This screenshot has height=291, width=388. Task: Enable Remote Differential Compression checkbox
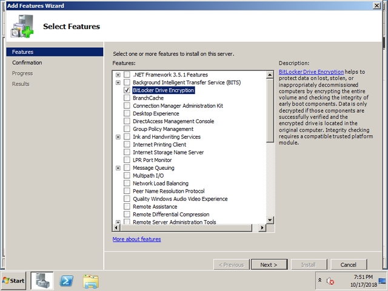point(127,214)
